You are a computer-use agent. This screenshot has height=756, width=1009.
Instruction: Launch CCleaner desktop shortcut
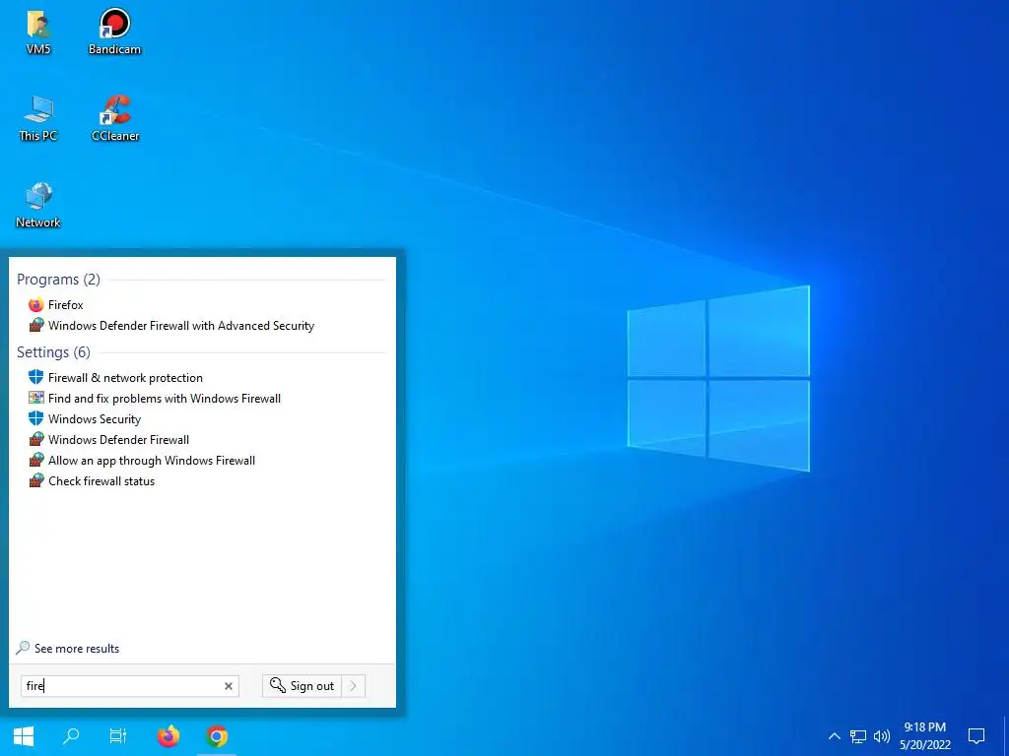115,118
